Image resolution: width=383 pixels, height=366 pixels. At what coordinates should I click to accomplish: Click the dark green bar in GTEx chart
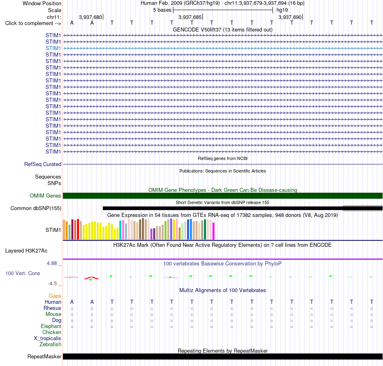pyautogui.click(x=205, y=229)
